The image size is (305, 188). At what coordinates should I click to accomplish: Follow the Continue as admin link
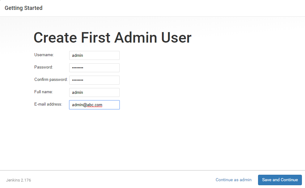pos(233,180)
